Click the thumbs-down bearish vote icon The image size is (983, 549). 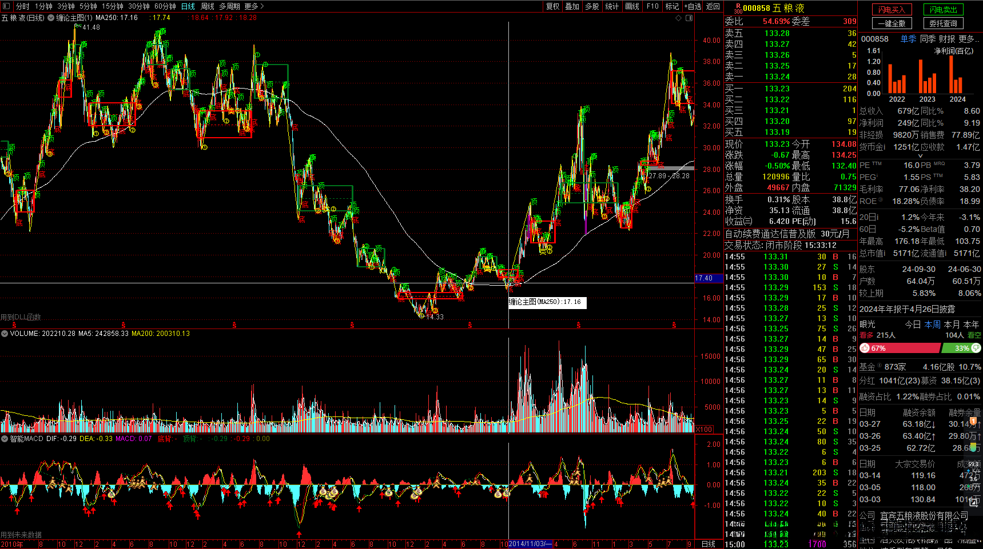coord(976,348)
